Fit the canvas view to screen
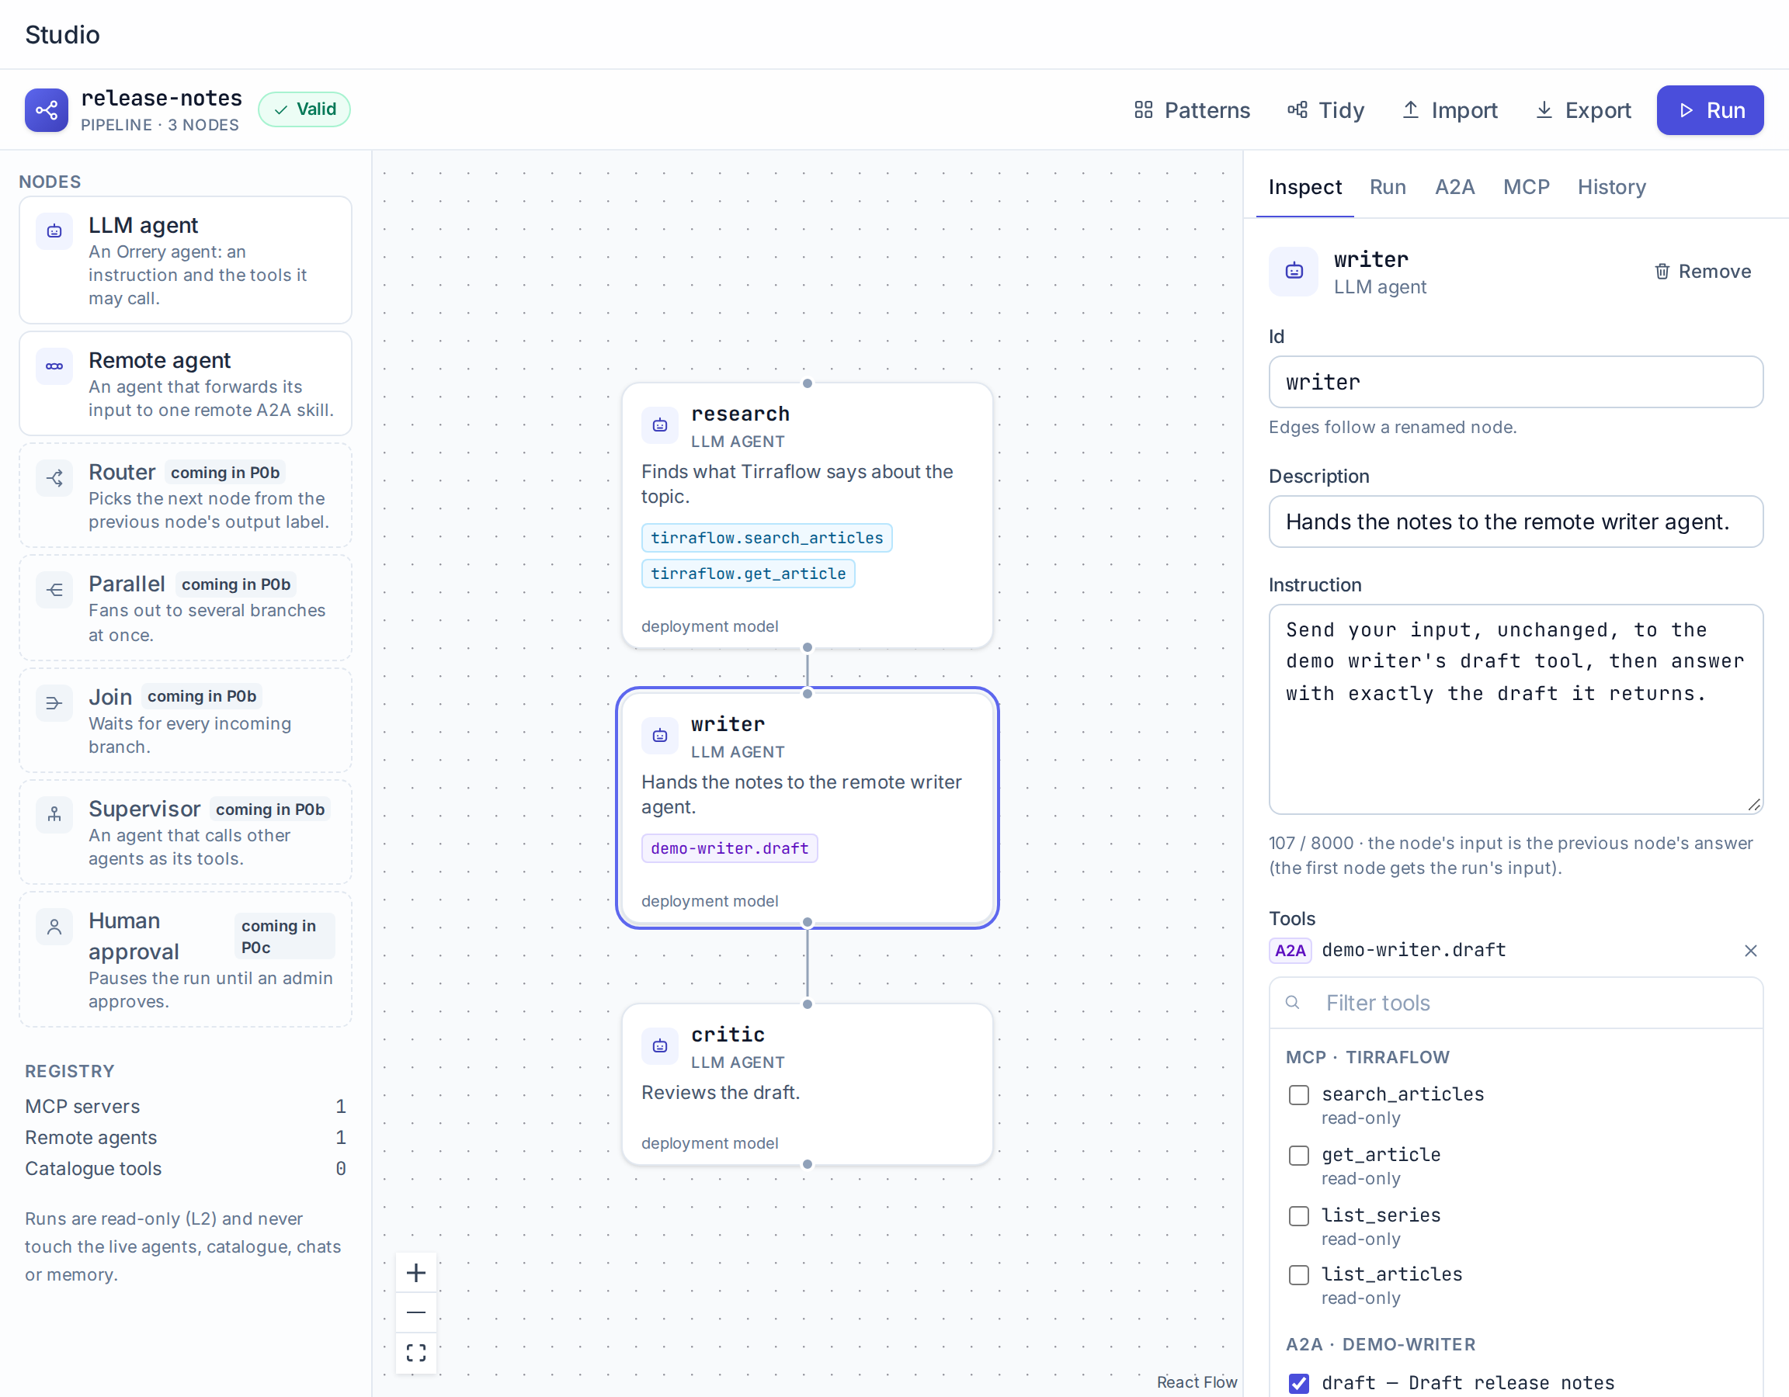The height and width of the screenshot is (1397, 1789). click(416, 1352)
